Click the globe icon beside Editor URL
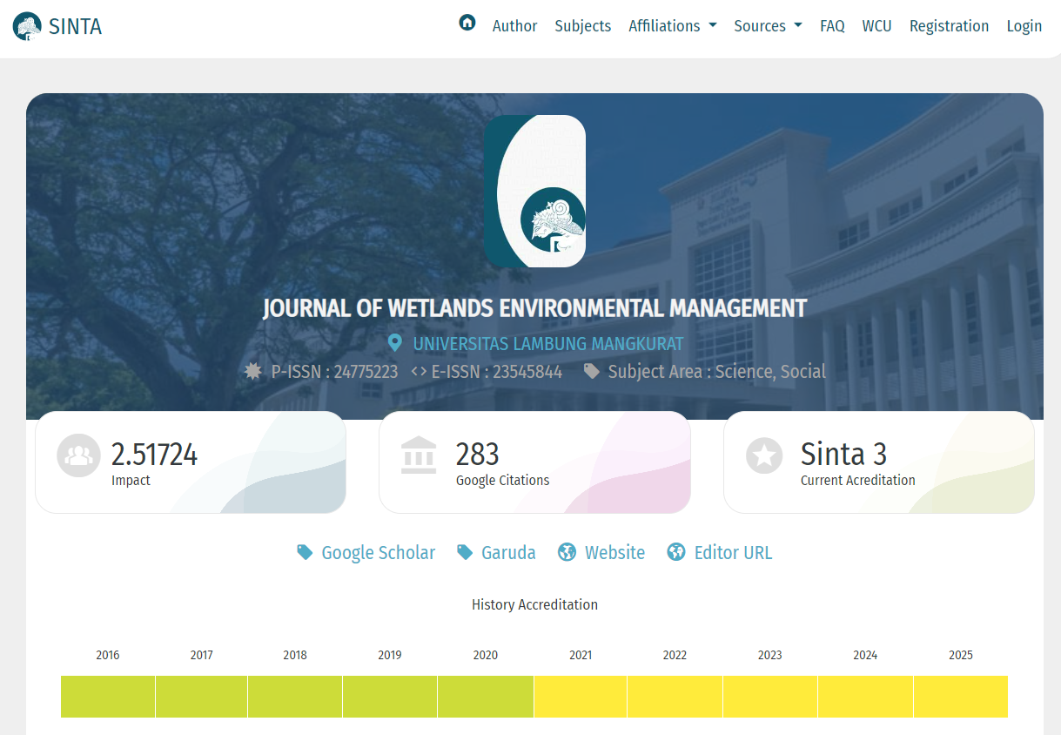 point(676,552)
